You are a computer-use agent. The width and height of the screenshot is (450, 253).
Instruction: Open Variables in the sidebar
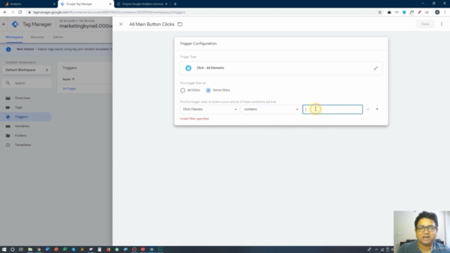tap(22, 126)
